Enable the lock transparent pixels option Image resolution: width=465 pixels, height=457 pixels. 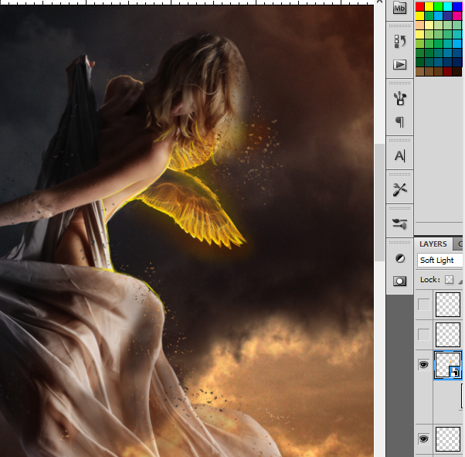pyautogui.click(x=448, y=279)
